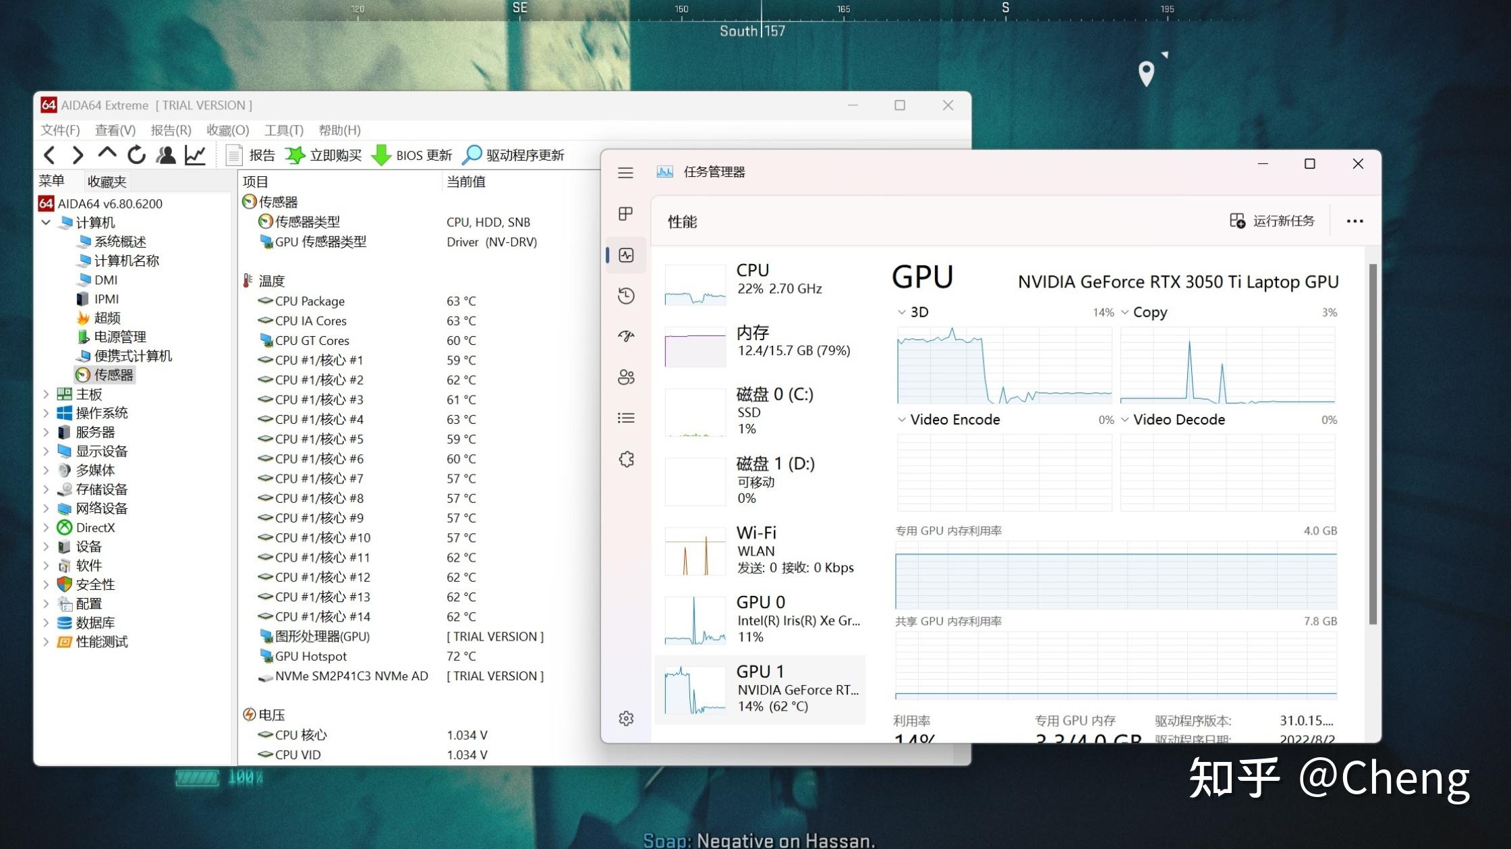The width and height of the screenshot is (1511, 849).
Task: Open 工具(T) menu in AIDA64
Action: (284, 130)
